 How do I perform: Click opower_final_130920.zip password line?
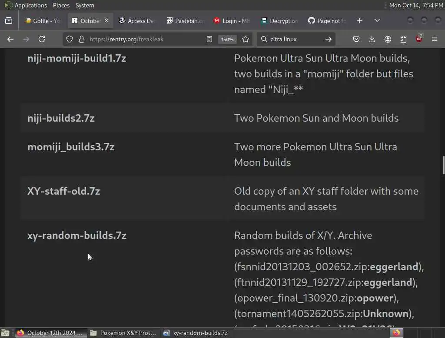point(316,298)
